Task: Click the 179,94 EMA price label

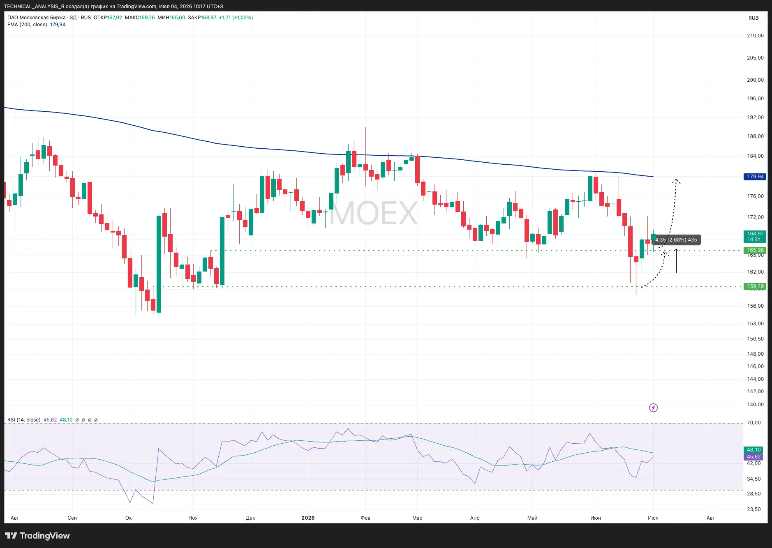Action: click(755, 177)
